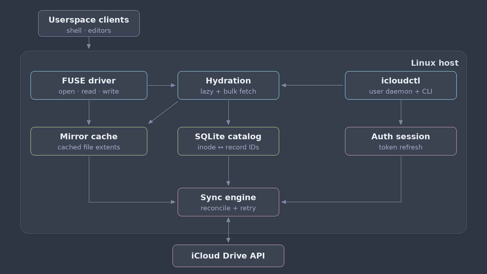487x274 pixels.
Task: Click the "shell · editors" subtitle
Action: tap(89, 30)
